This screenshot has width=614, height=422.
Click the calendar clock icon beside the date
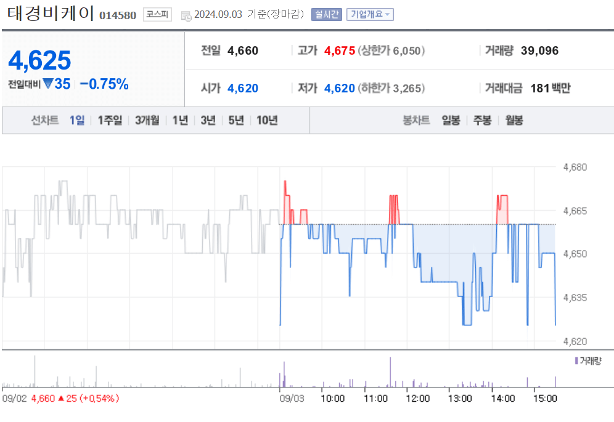coord(186,15)
